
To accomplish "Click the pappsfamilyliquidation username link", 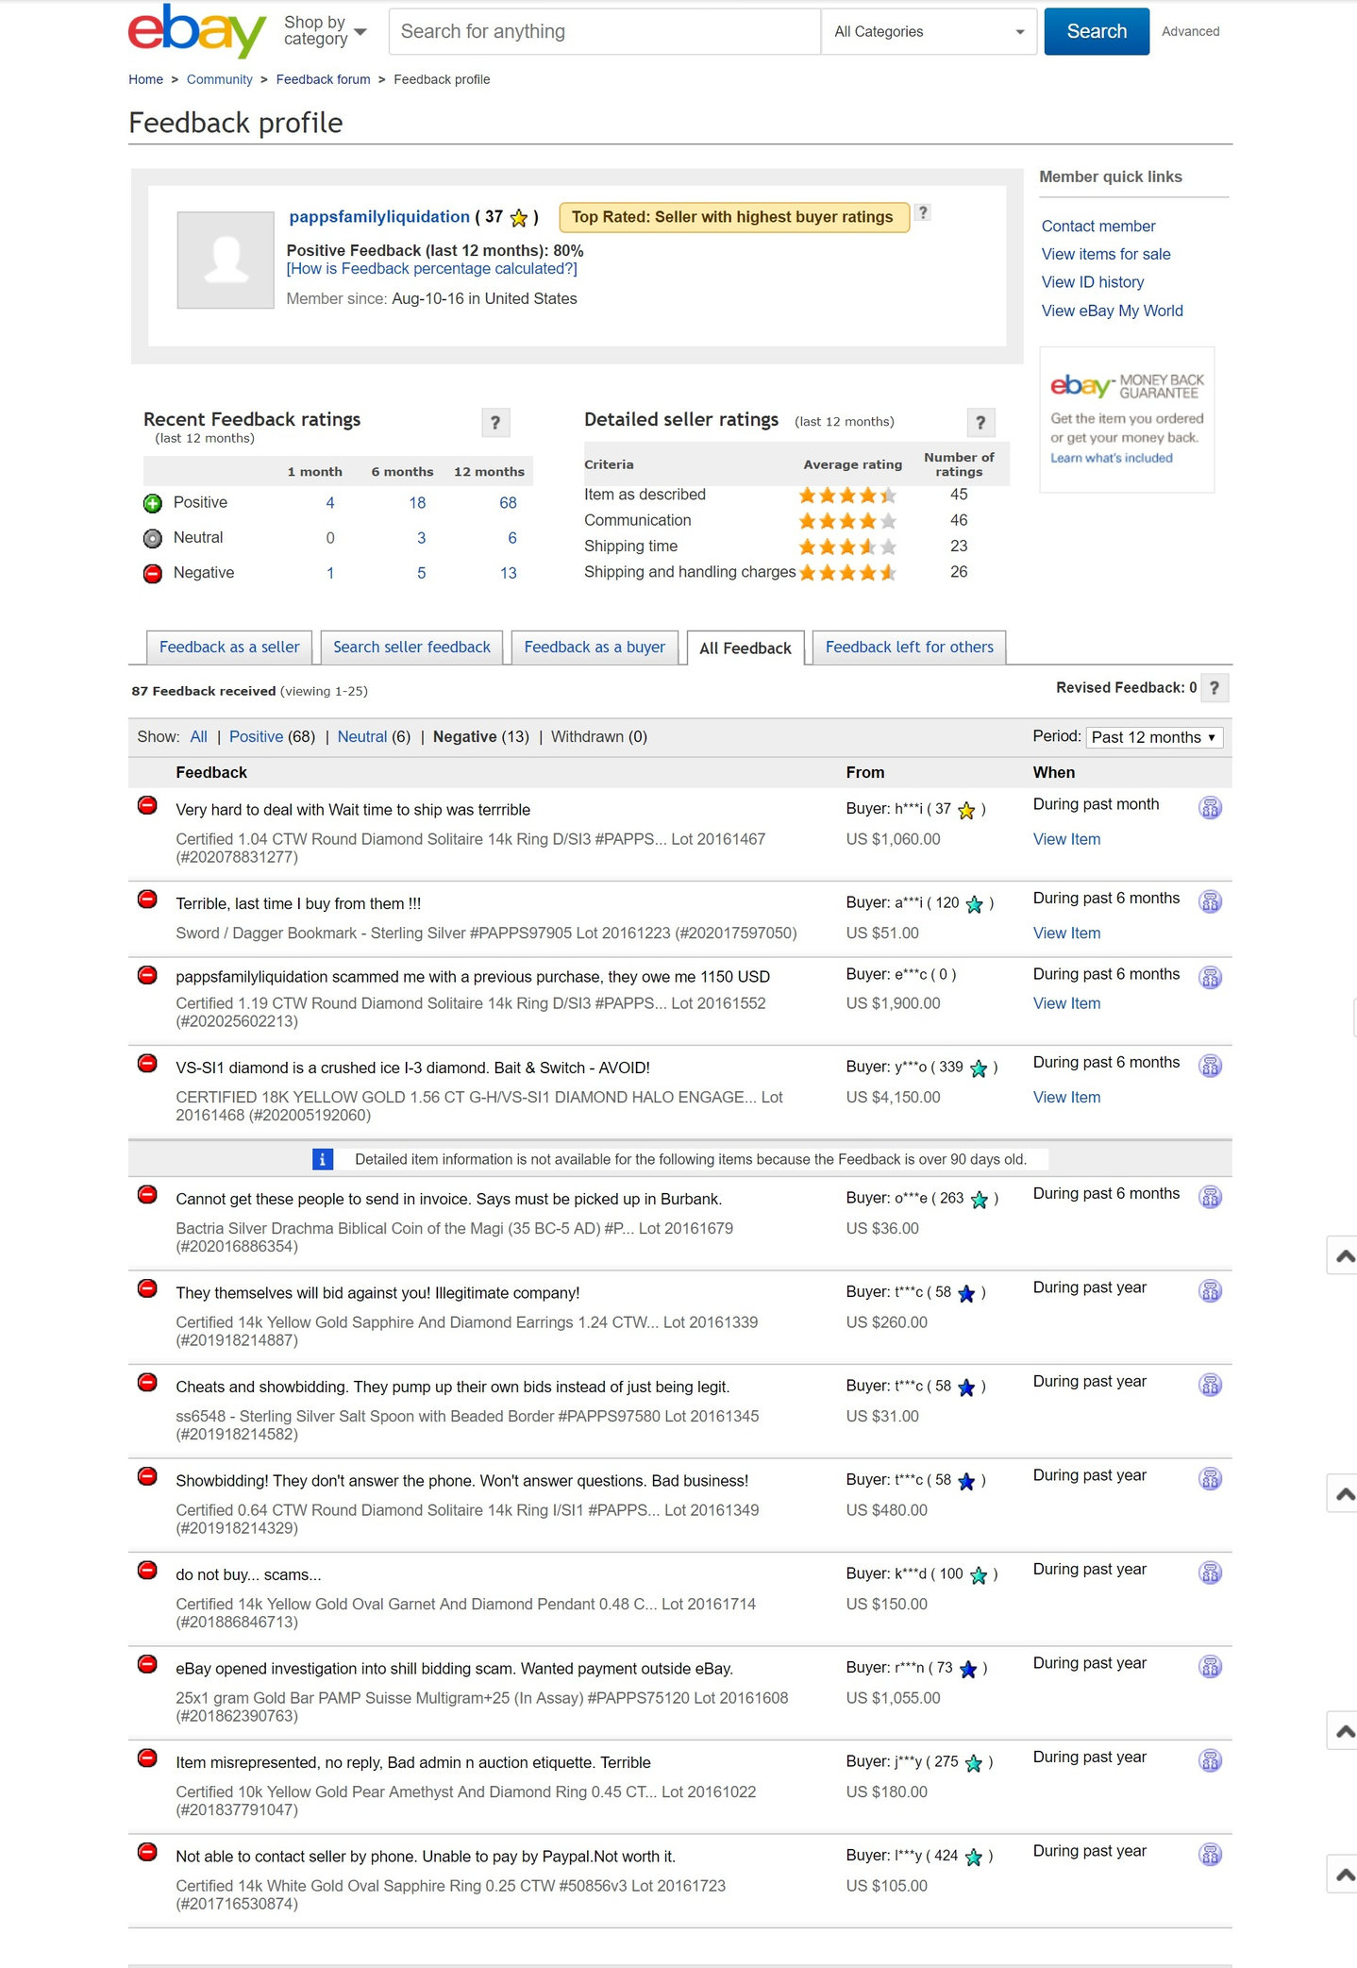I will tap(379, 216).
